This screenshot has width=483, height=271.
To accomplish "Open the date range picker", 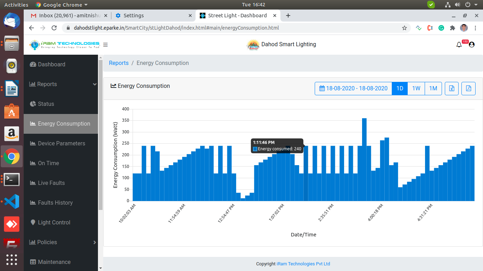I will pyautogui.click(x=353, y=88).
